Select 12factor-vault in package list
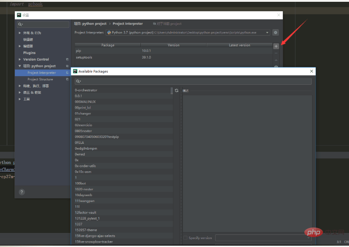Viewport: 349px width, 247px height. click(x=123, y=212)
